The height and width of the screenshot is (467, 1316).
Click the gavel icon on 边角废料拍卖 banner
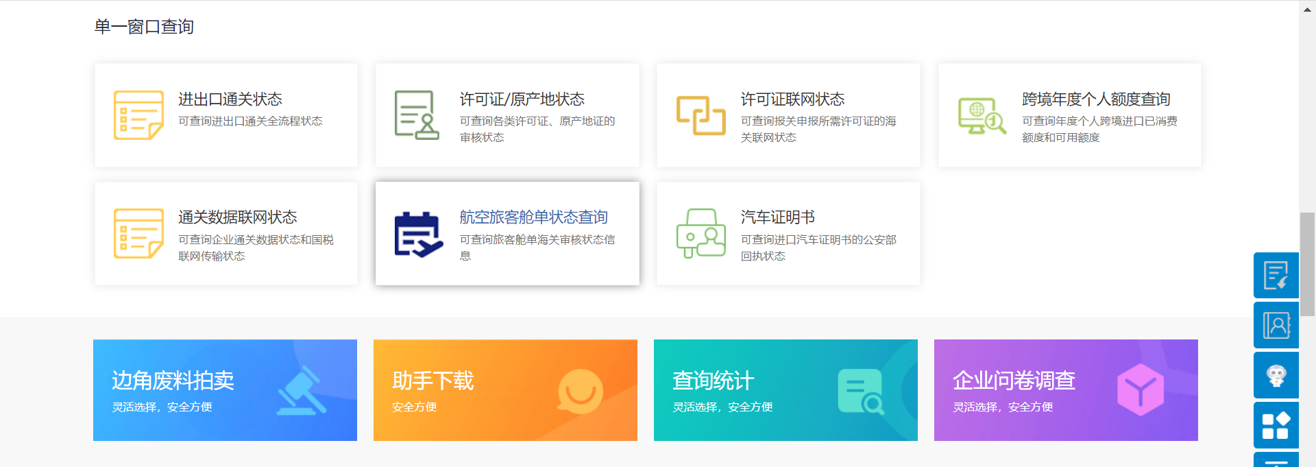[302, 391]
